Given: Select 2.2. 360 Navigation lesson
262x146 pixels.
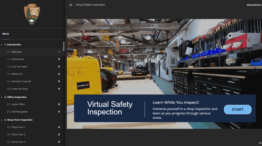Looking at the screenshot, I should (x=31, y=112).
